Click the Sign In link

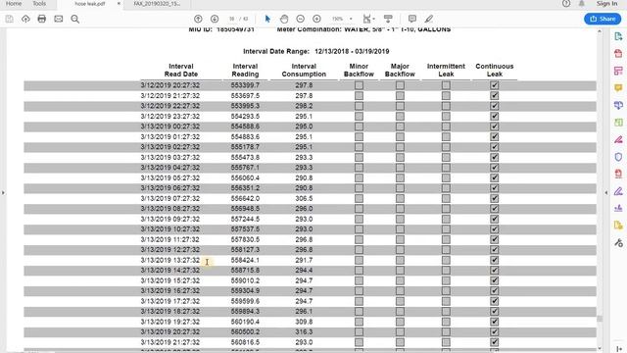pos(606,4)
